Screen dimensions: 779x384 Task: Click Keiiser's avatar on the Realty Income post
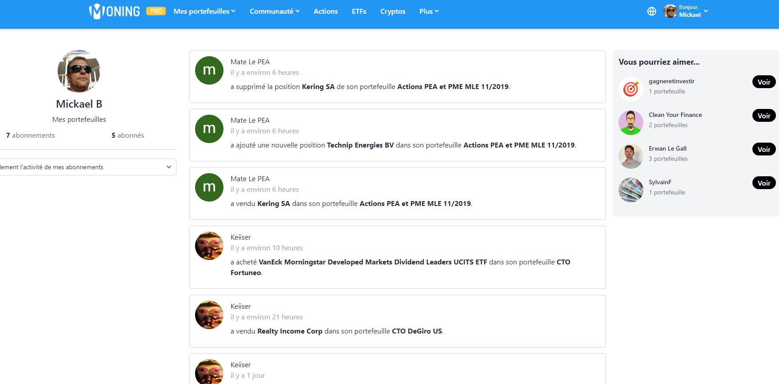pos(209,315)
